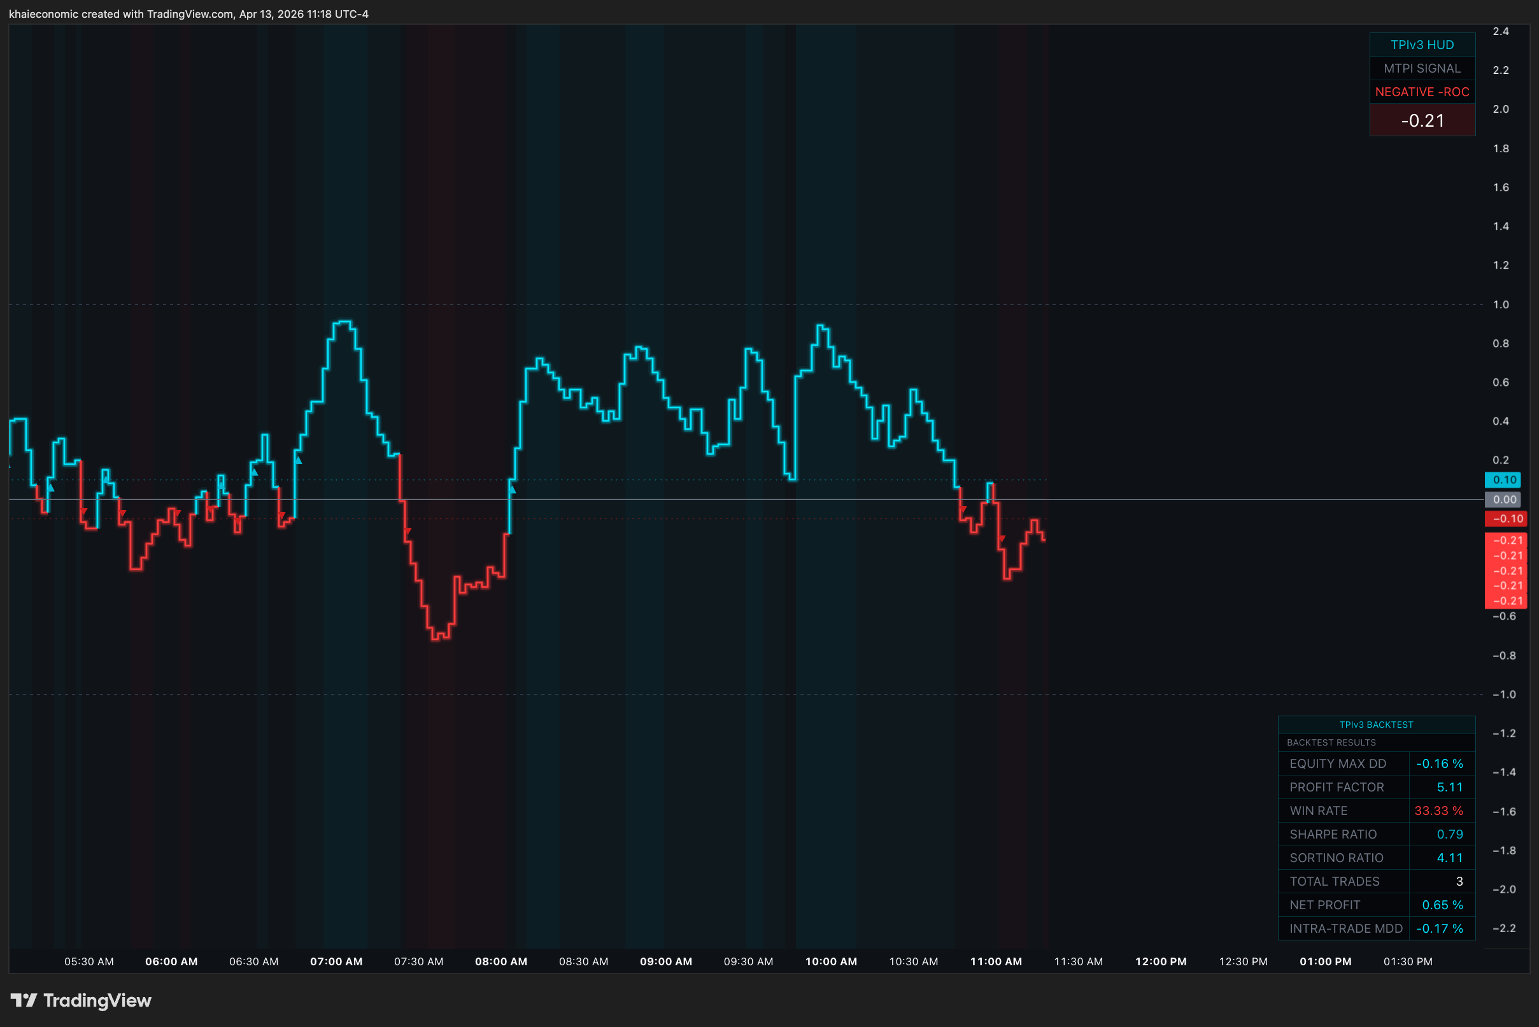Click the EQUITY MAX DD label
The width and height of the screenshot is (1539, 1027).
pos(1337,763)
